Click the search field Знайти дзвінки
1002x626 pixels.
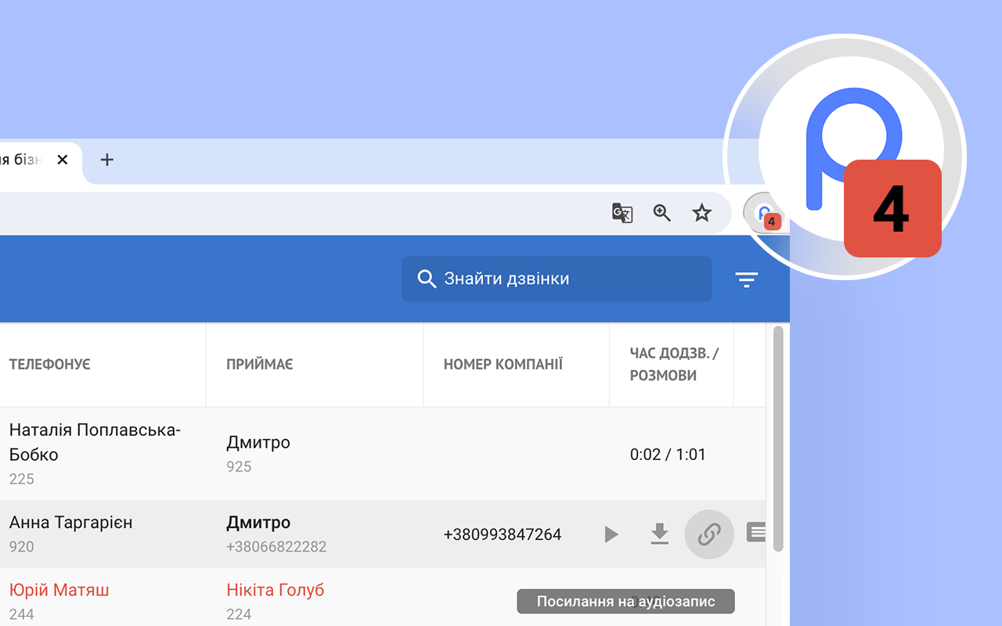pyautogui.click(x=557, y=279)
